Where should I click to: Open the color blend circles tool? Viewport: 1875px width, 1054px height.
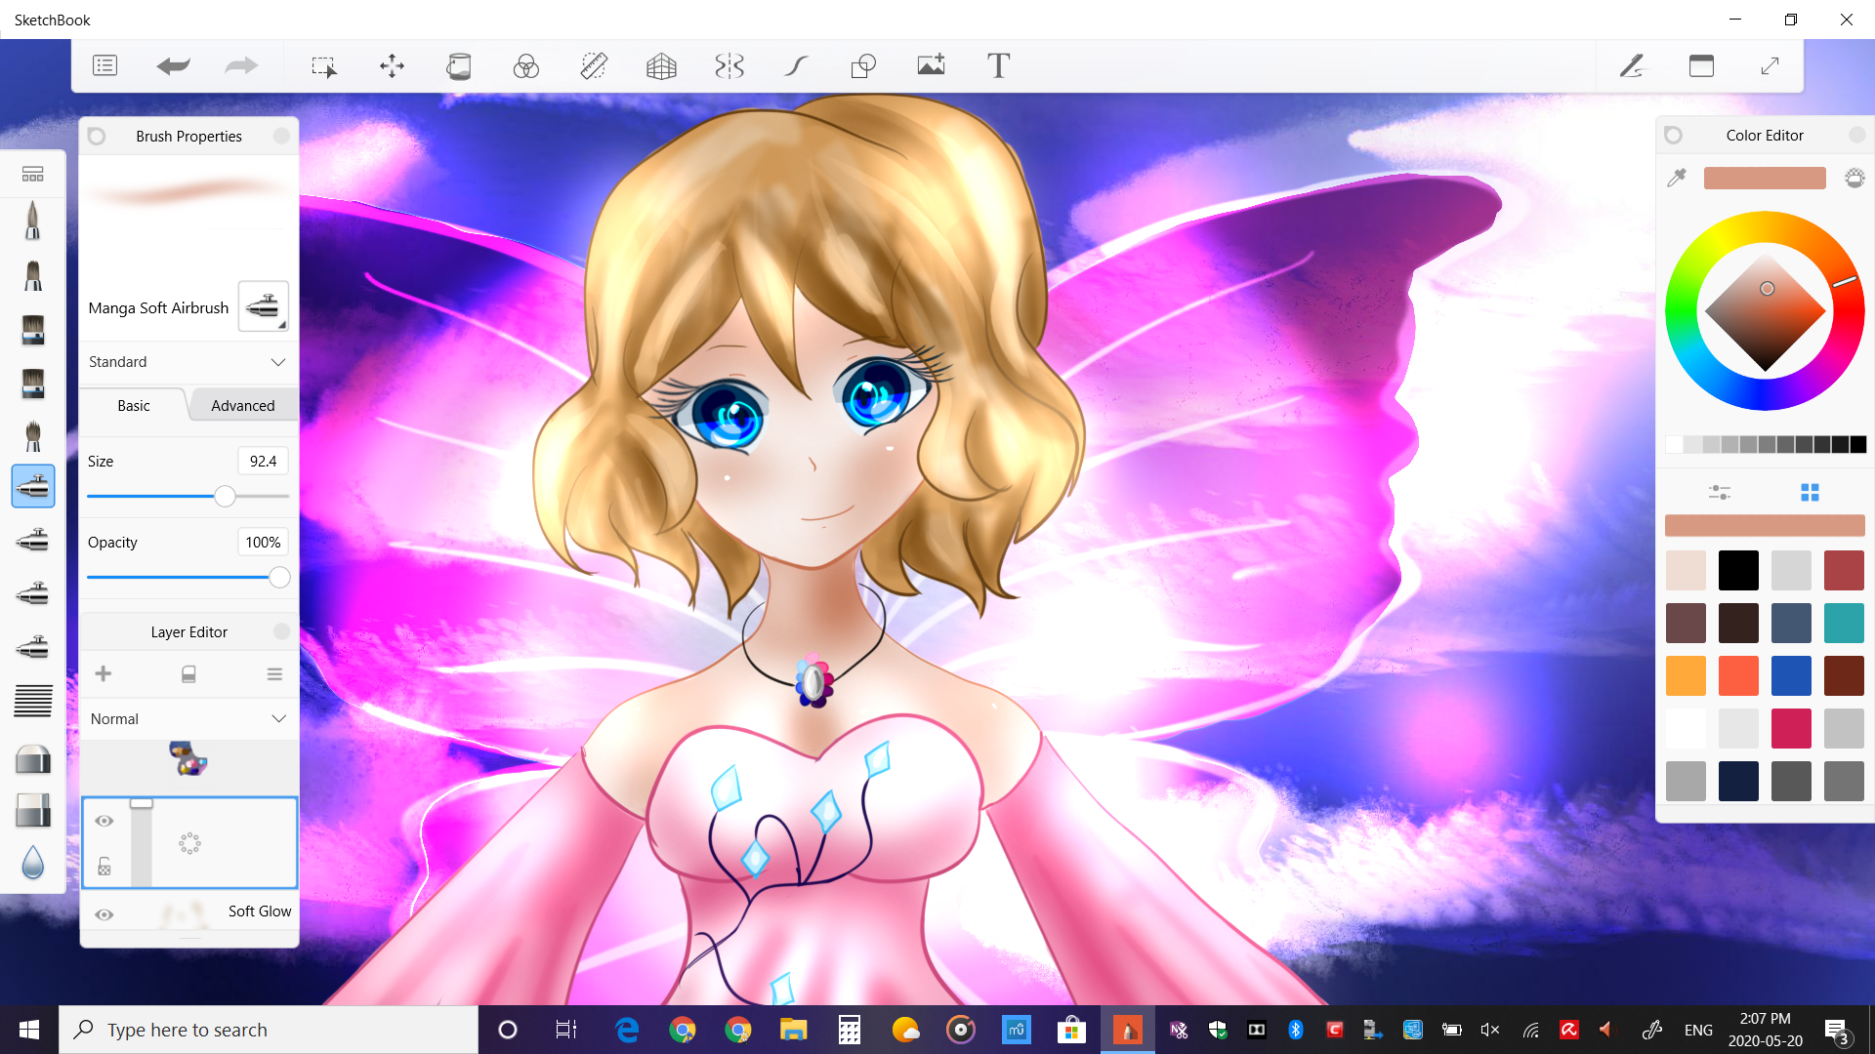pyautogui.click(x=526, y=65)
